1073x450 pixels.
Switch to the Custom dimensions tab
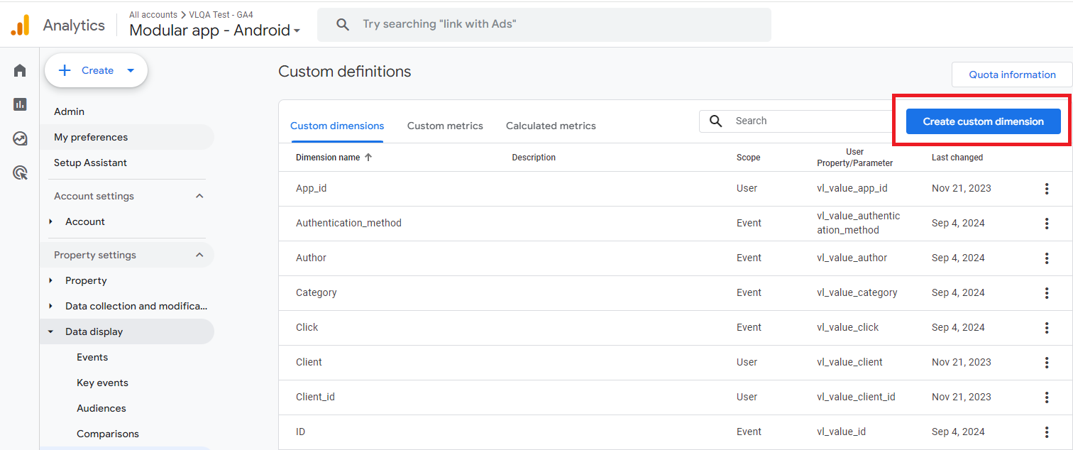pos(337,126)
